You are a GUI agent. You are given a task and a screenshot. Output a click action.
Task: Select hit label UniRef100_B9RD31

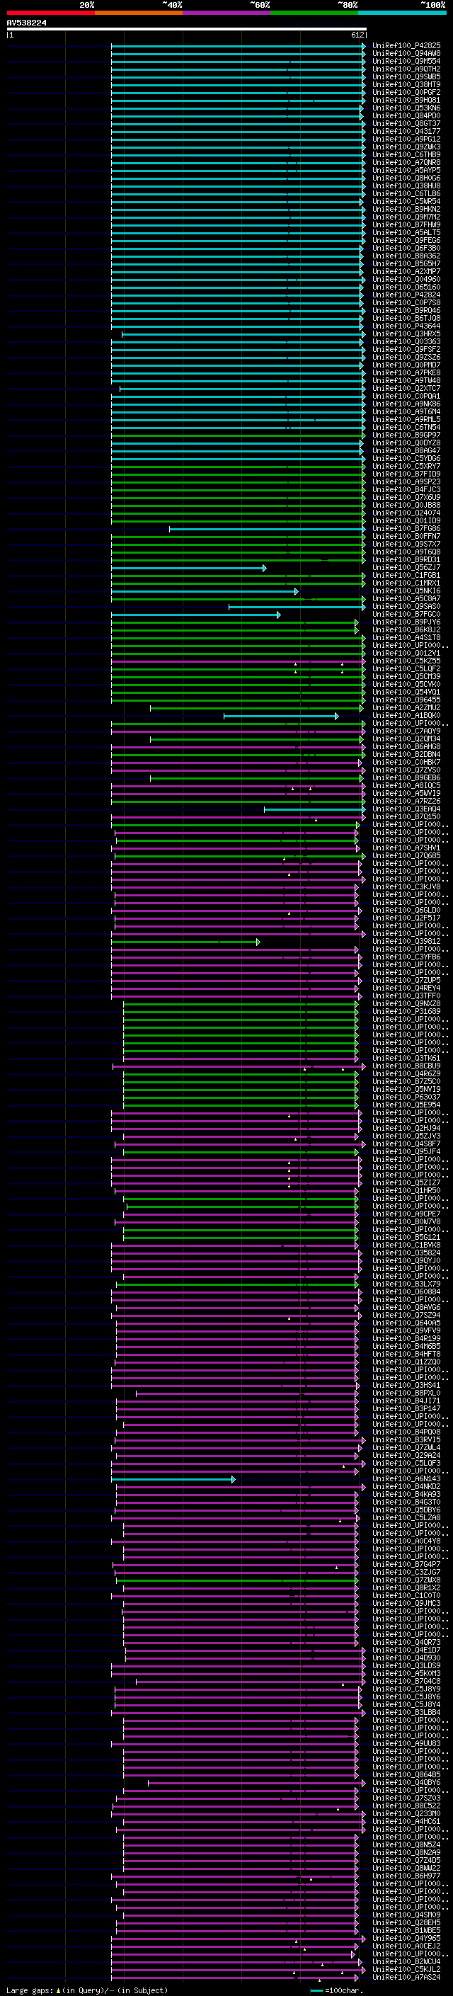(x=406, y=559)
